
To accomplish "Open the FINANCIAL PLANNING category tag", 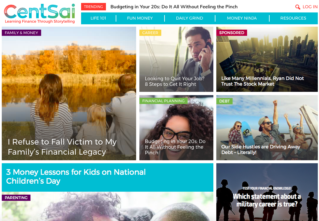I will click(x=163, y=101).
